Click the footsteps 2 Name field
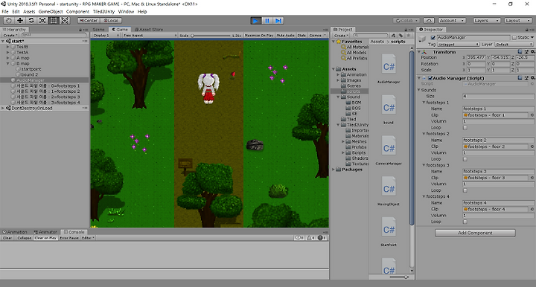536x287 pixels. pyautogui.click(x=498, y=141)
